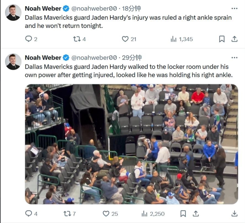Like the tweet with 25 likes
The image size is (245, 223).
[110, 214]
